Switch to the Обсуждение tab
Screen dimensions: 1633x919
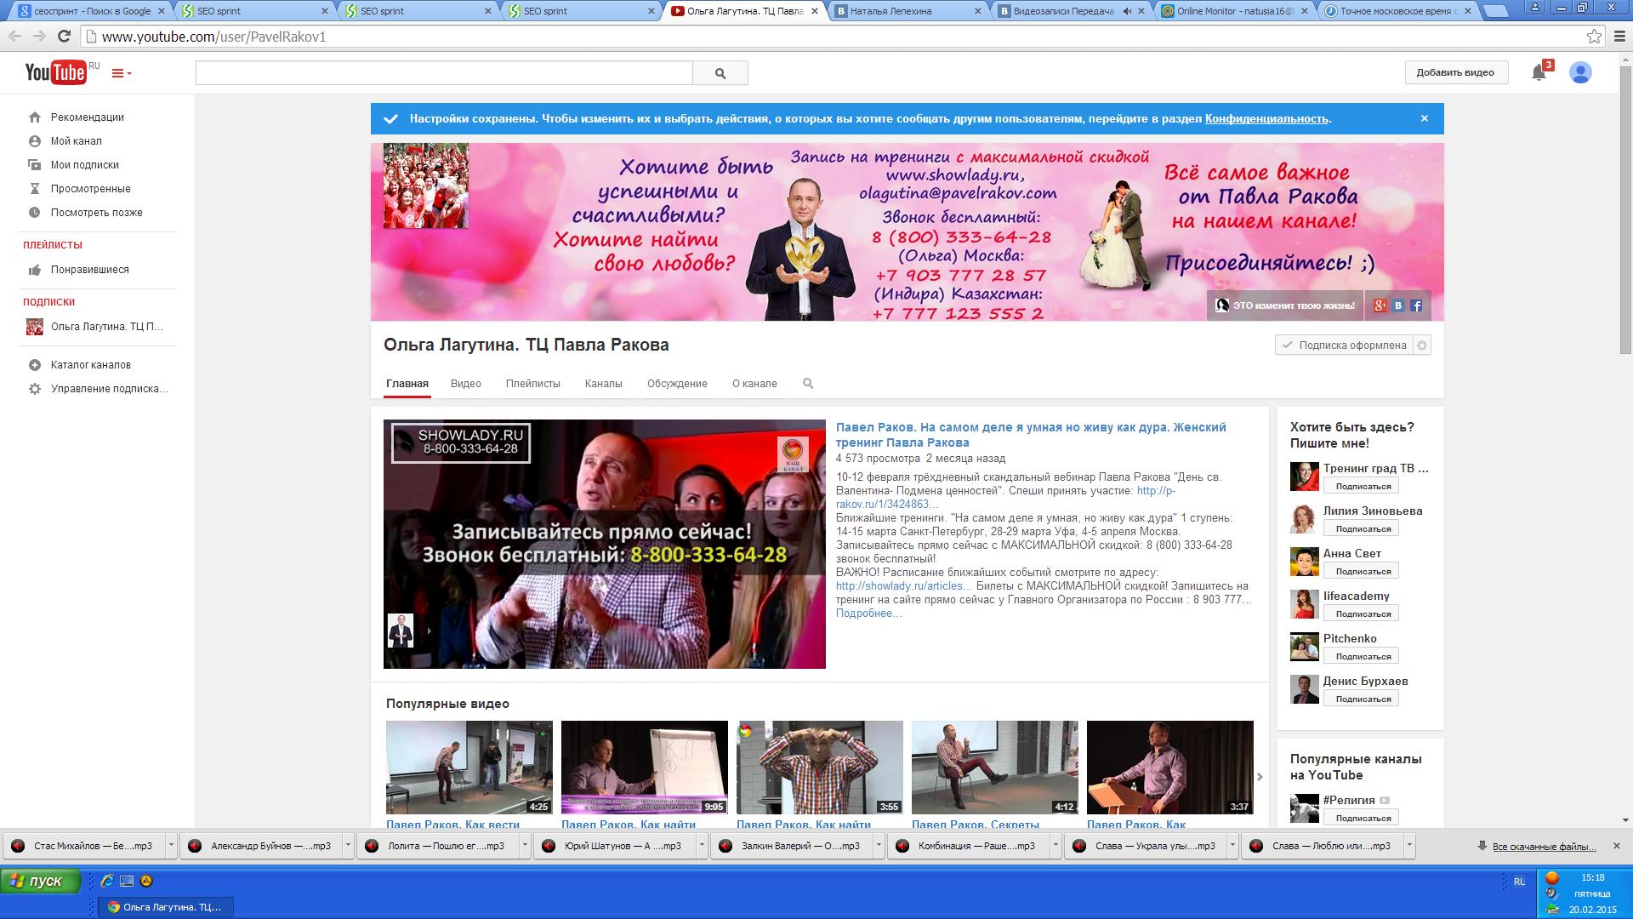click(677, 384)
